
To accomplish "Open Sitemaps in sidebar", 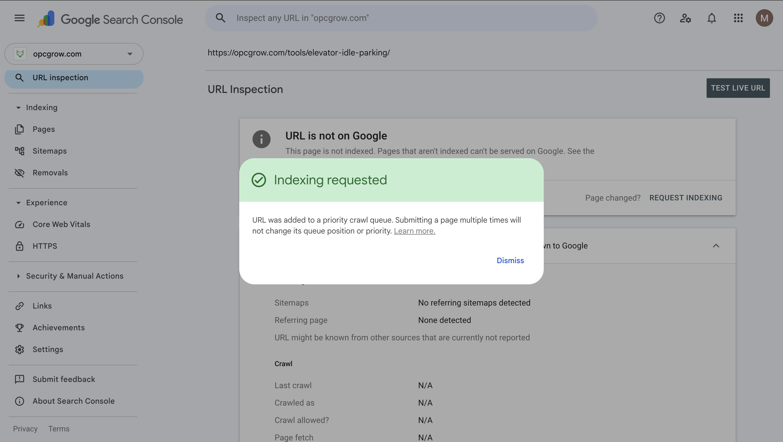I will click(x=49, y=151).
